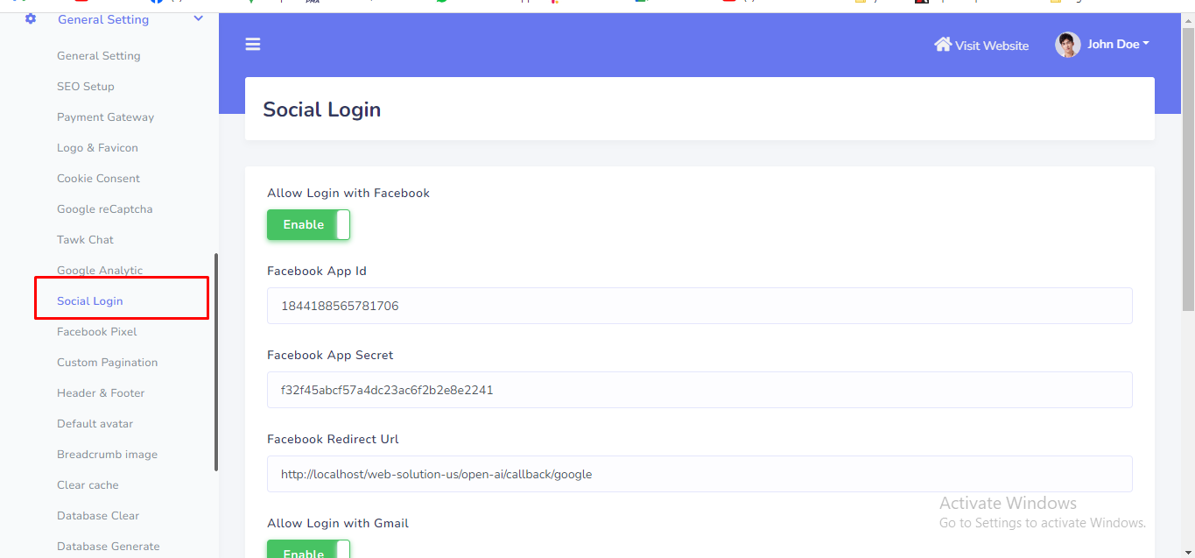Select the Social Login sidebar item
This screenshot has width=1195, height=558.
pyautogui.click(x=90, y=301)
